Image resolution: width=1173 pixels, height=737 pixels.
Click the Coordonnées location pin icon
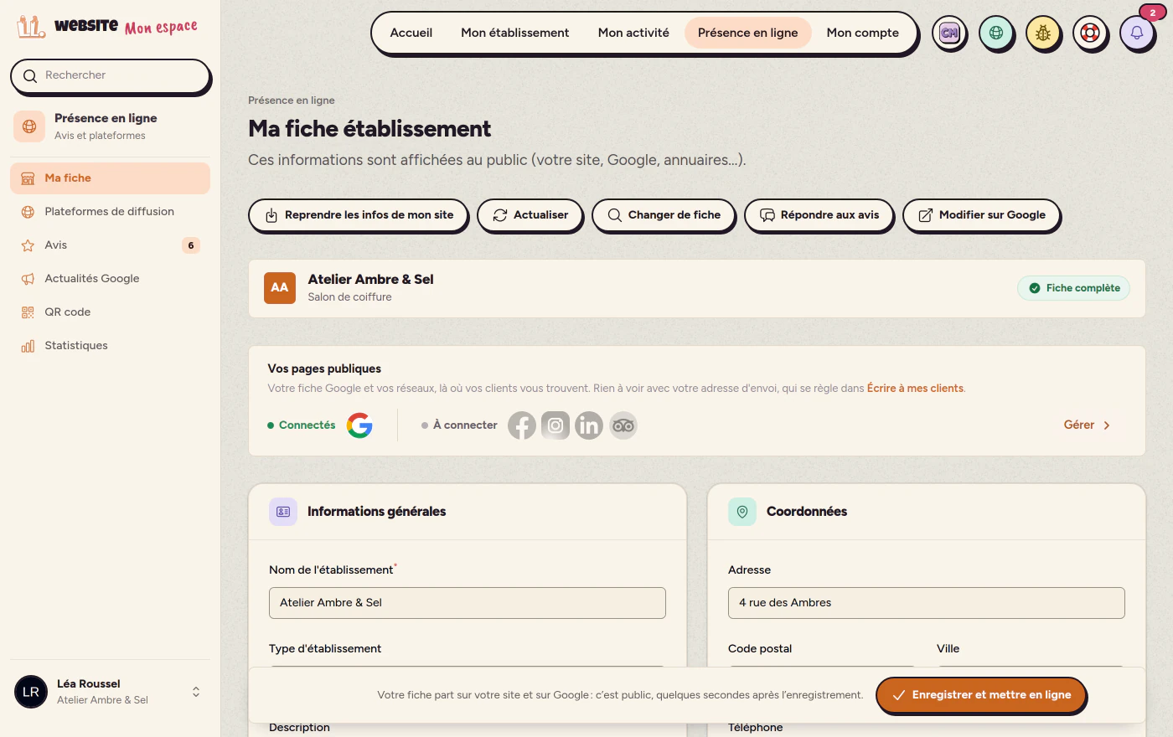pyautogui.click(x=742, y=512)
